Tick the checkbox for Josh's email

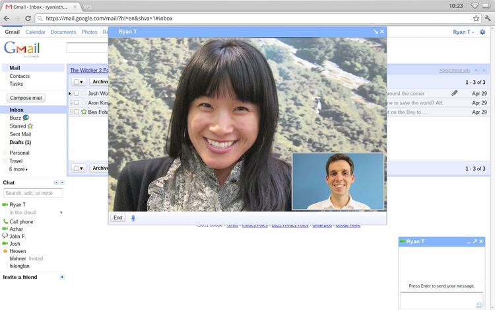tap(77, 94)
